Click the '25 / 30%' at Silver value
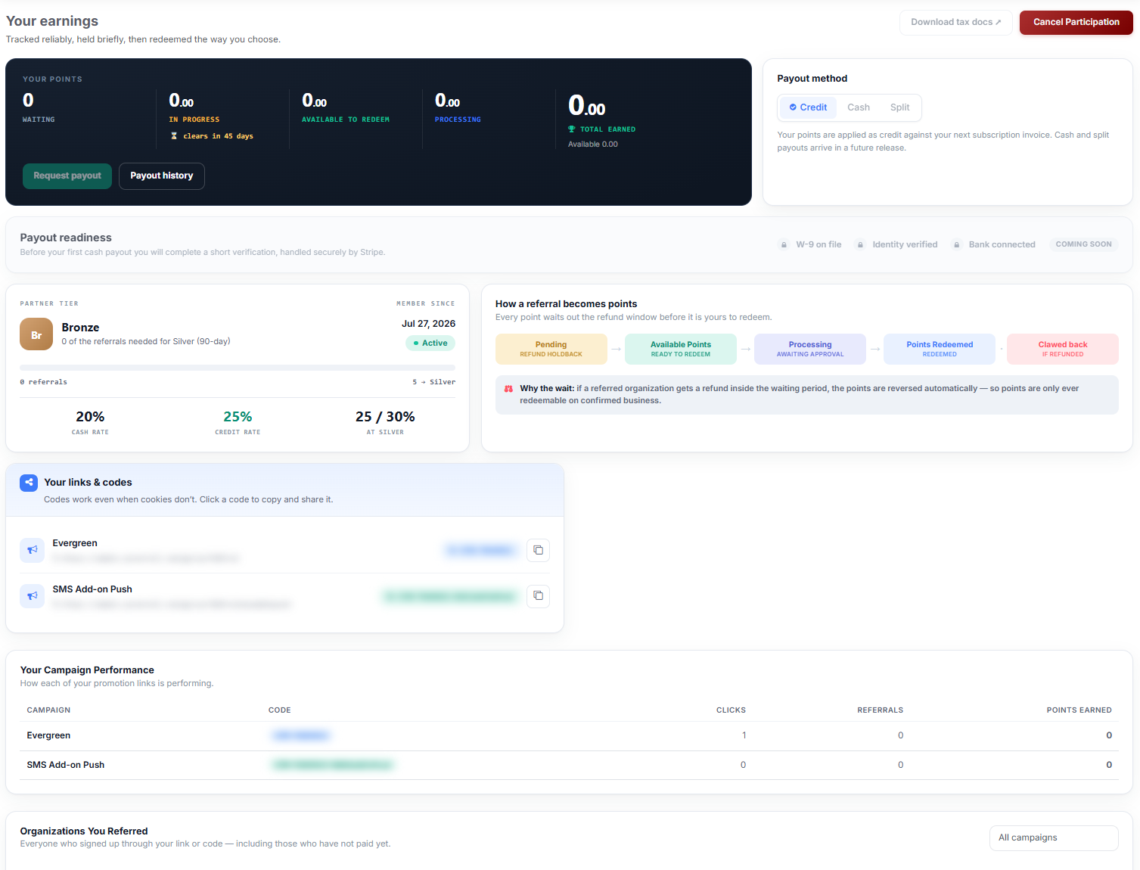Viewport: 1140px width, 870px height. tap(385, 417)
